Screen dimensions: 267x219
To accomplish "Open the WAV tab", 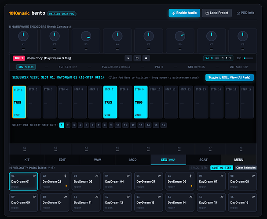I will coord(98,160).
